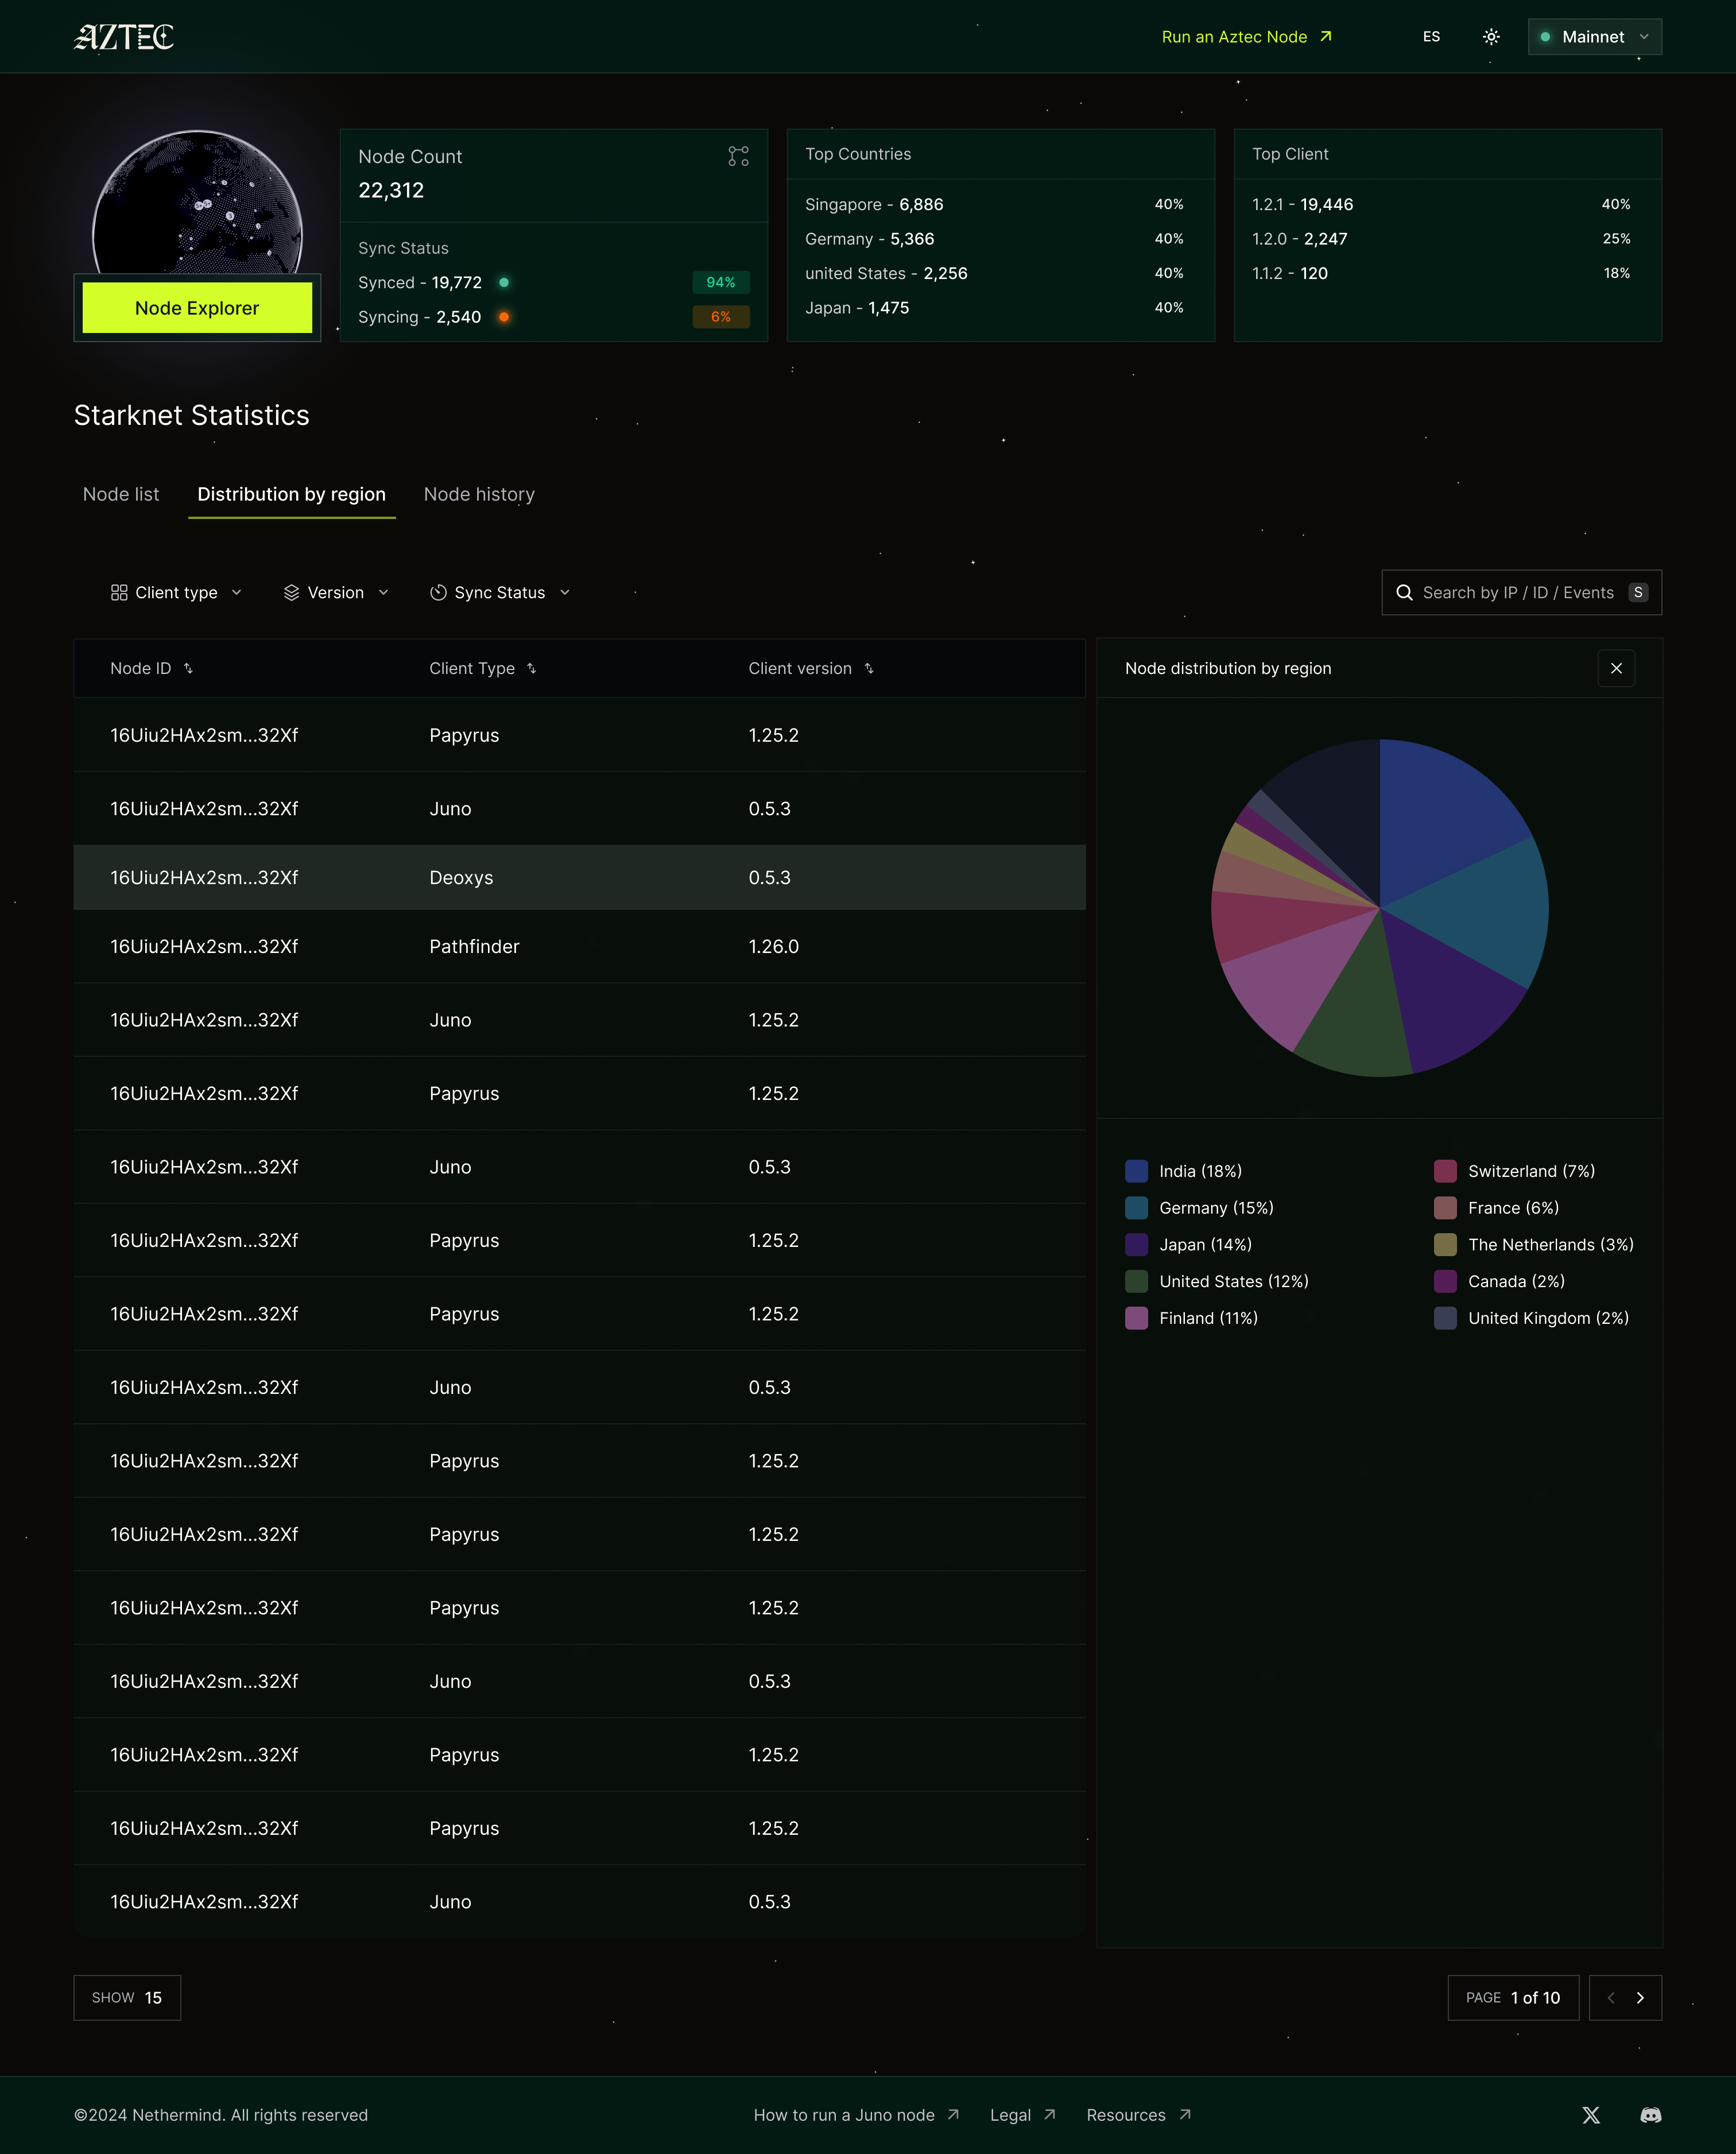Toggle the light theme sun icon
1736x2154 pixels.
(x=1491, y=37)
